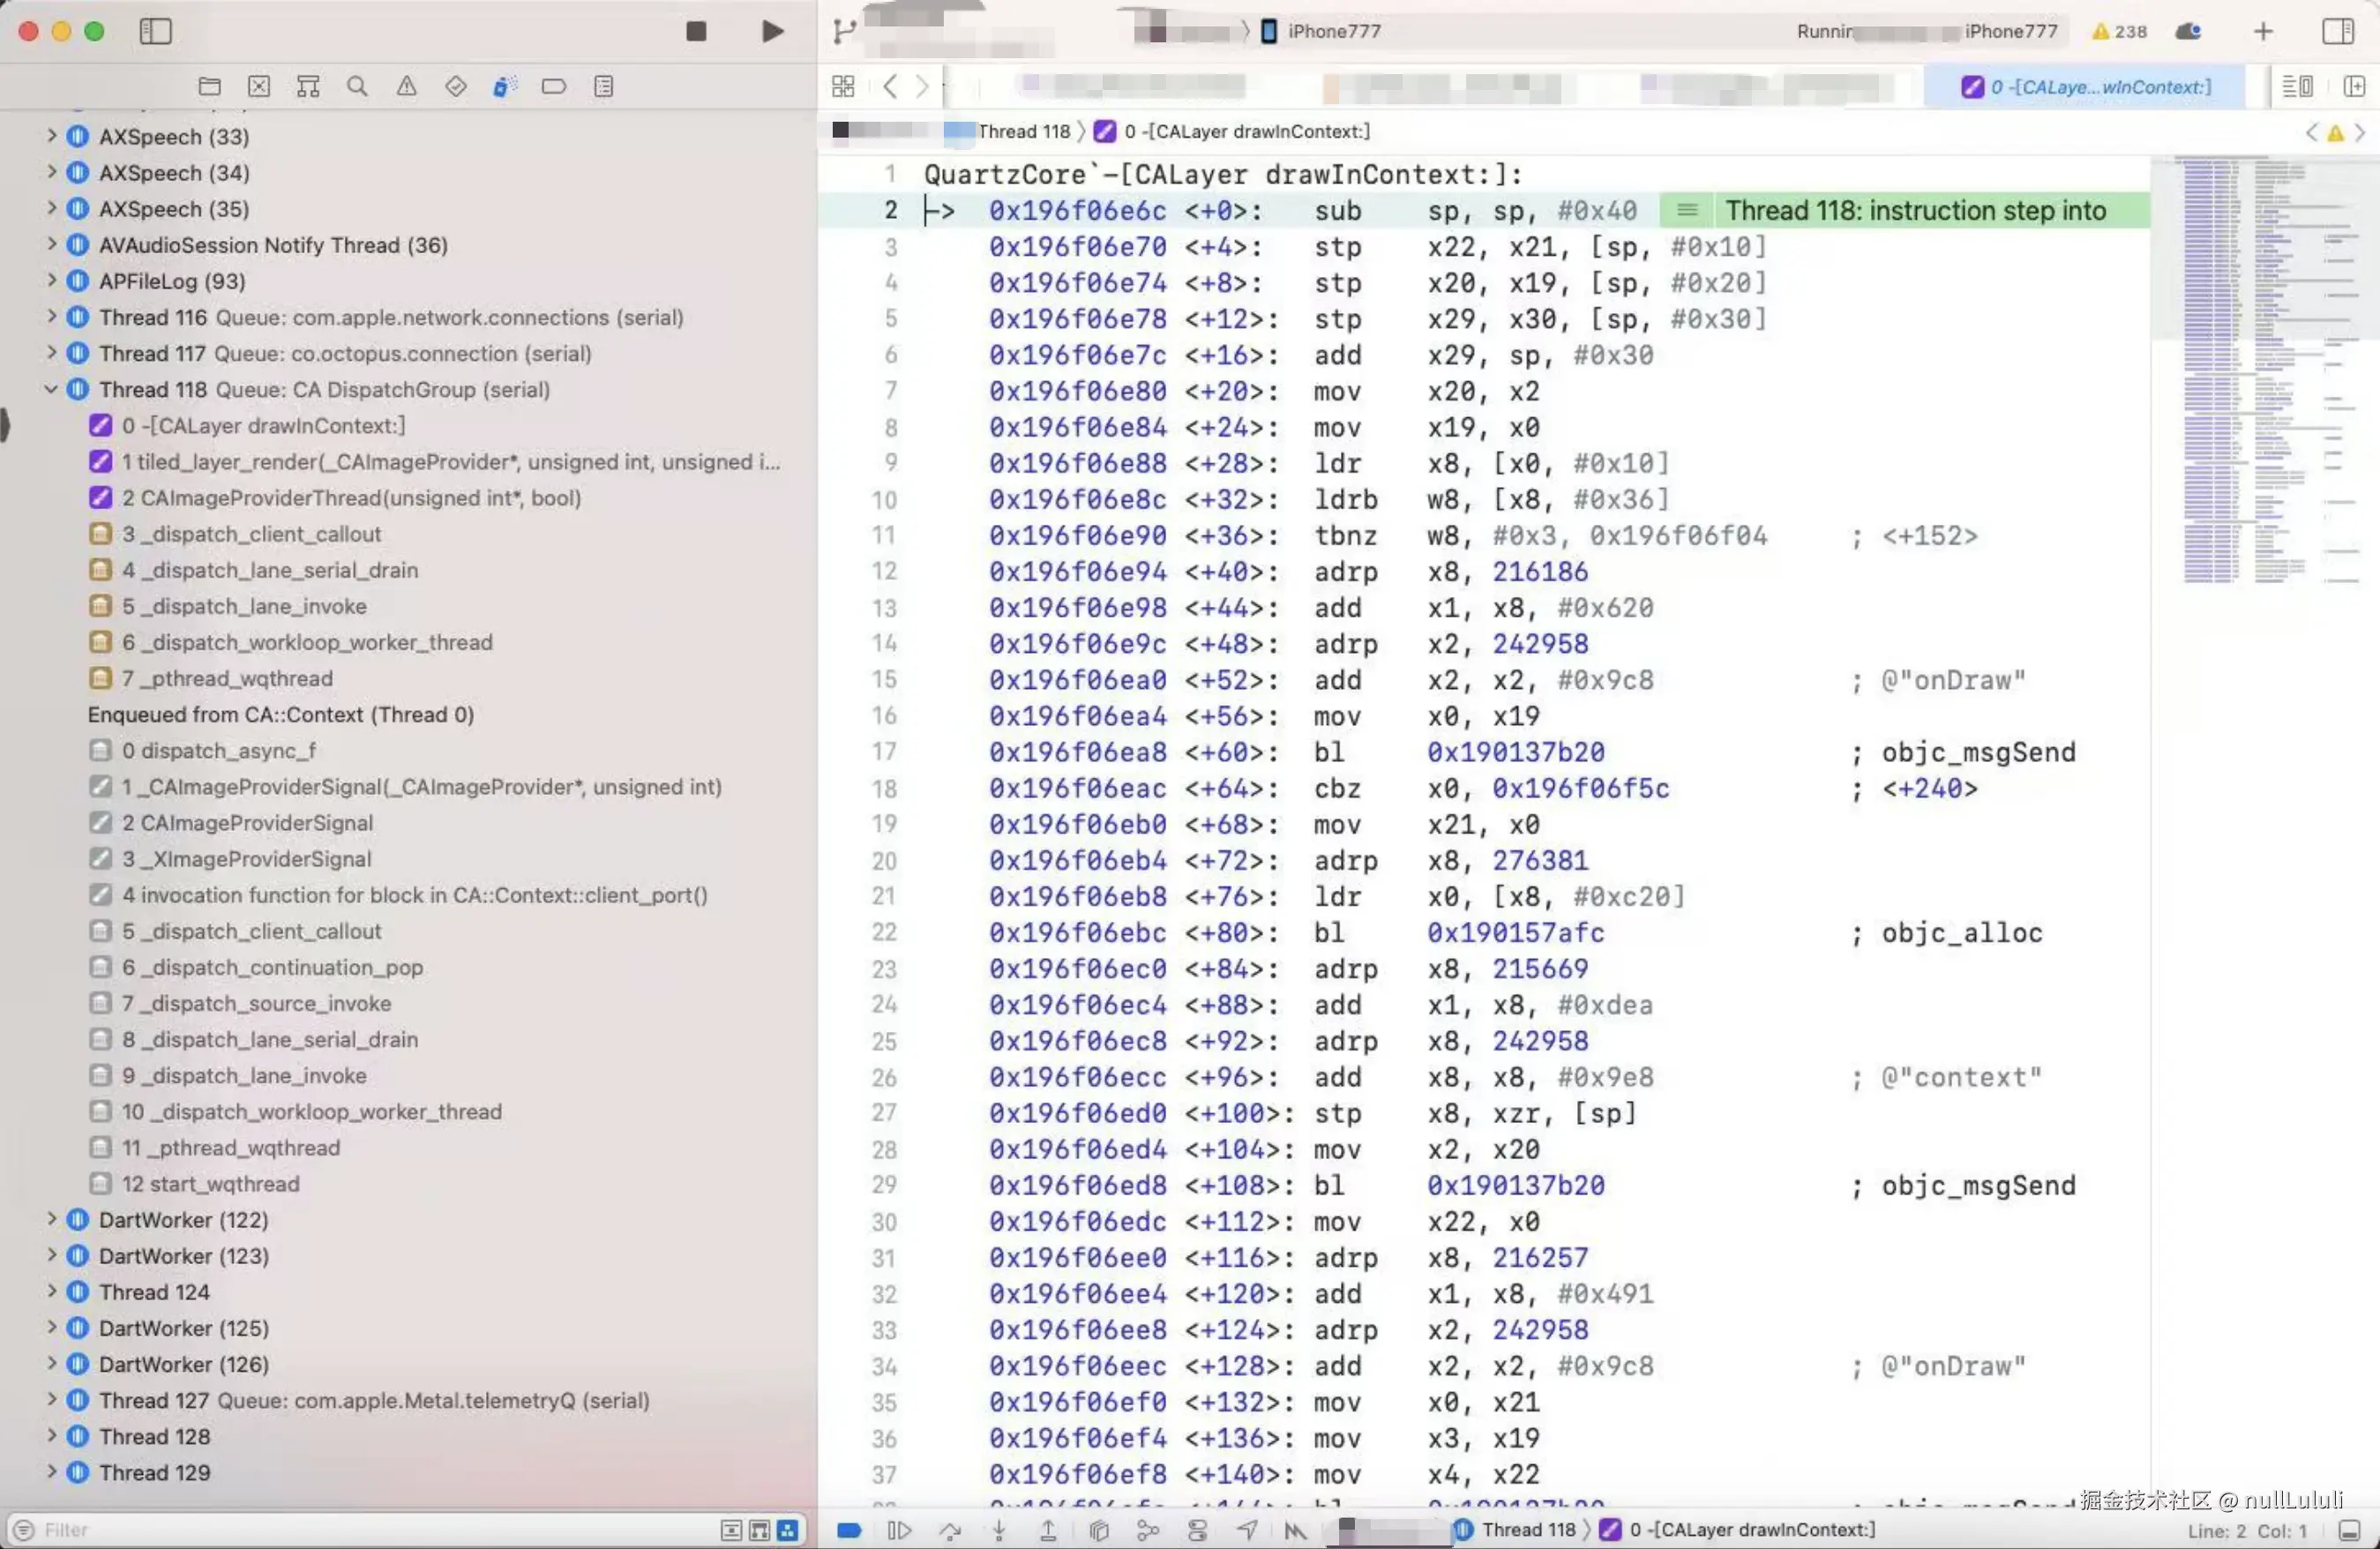Screen dimensions: 2380x1549
Task: Toggle the left navigator sidebar
Action: coord(155,31)
